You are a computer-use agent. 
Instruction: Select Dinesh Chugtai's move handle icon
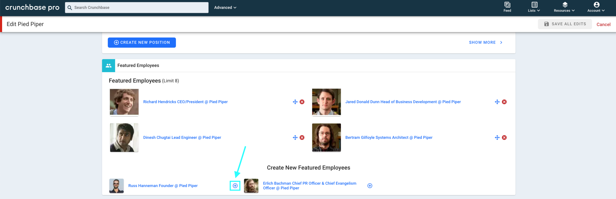coord(295,138)
